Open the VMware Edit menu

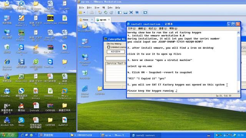point(89,8)
